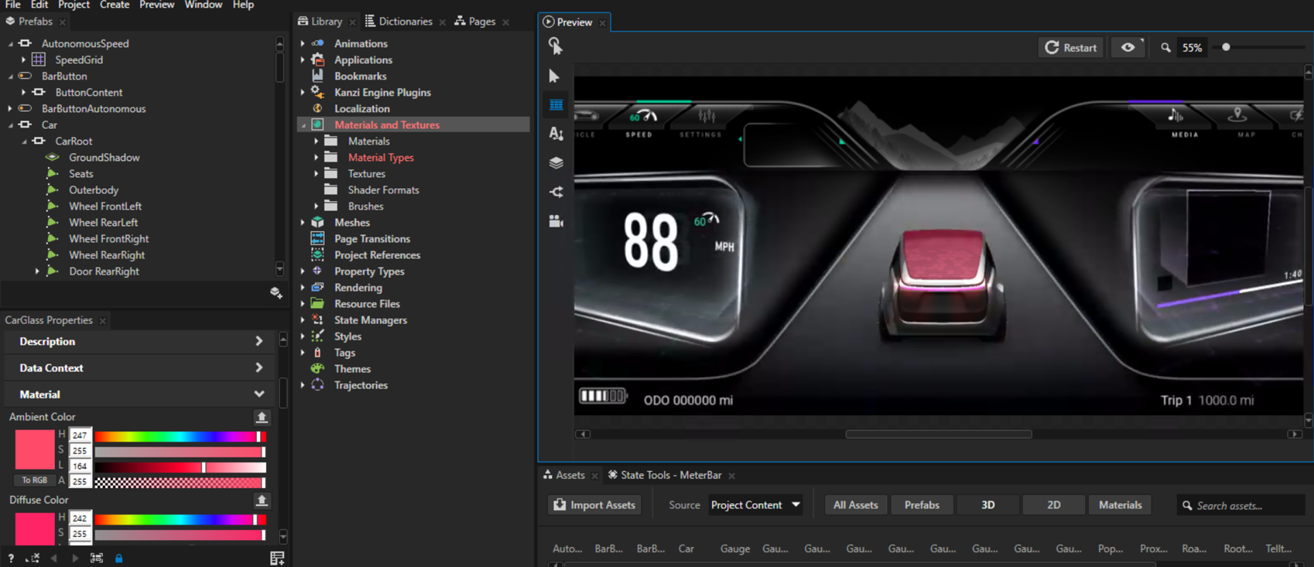Viewport: 1314px width, 567px height.
Task: Click the Ambient Color upload arrow icon
Action: (262, 417)
